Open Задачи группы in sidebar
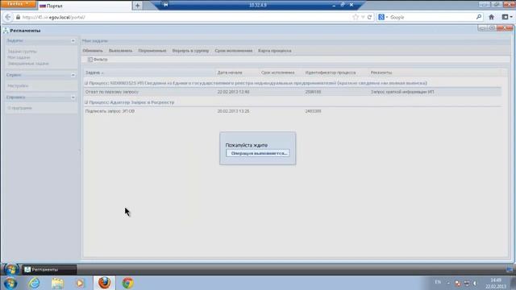The height and width of the screenshot is (290, 516). [22, 52]
